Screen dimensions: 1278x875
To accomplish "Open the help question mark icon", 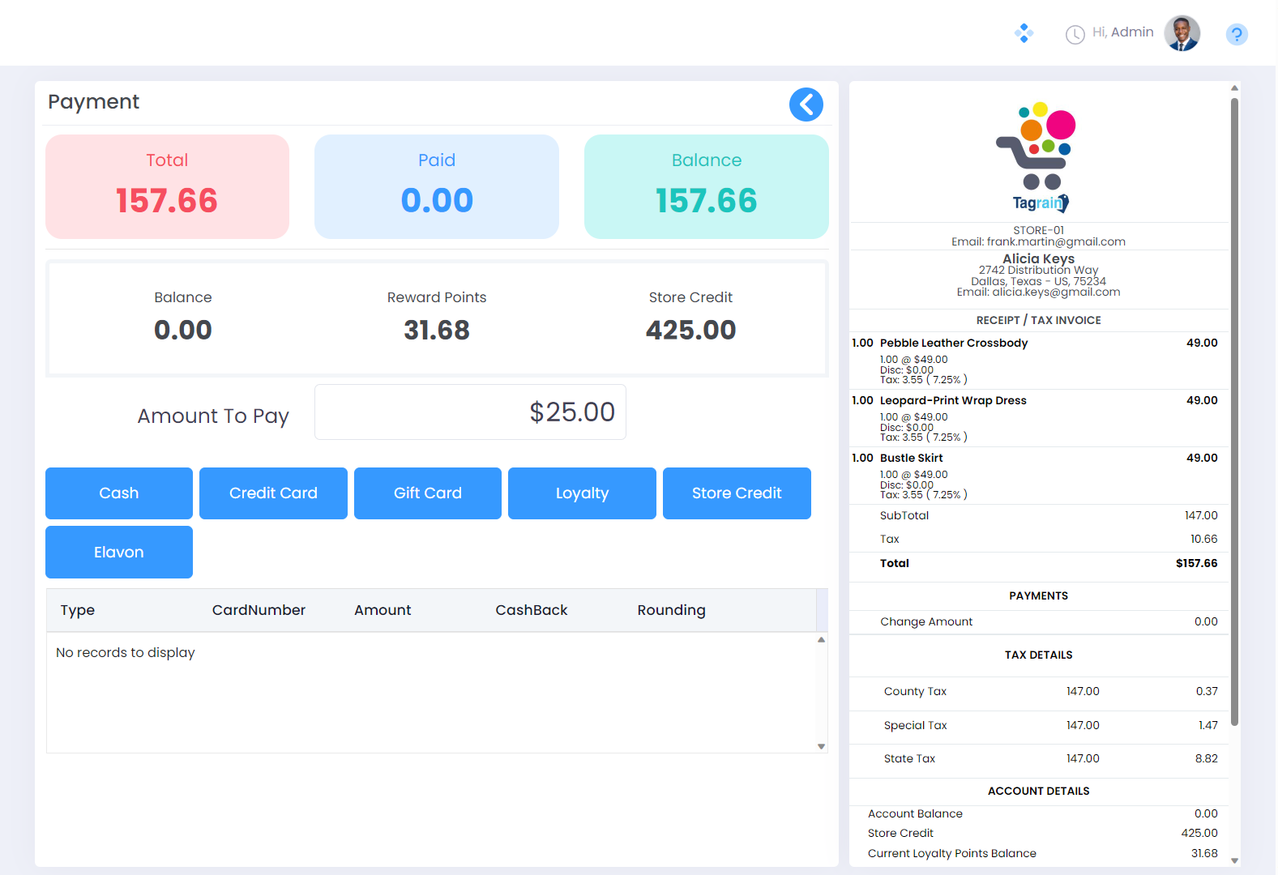I will click(1236, 34).
